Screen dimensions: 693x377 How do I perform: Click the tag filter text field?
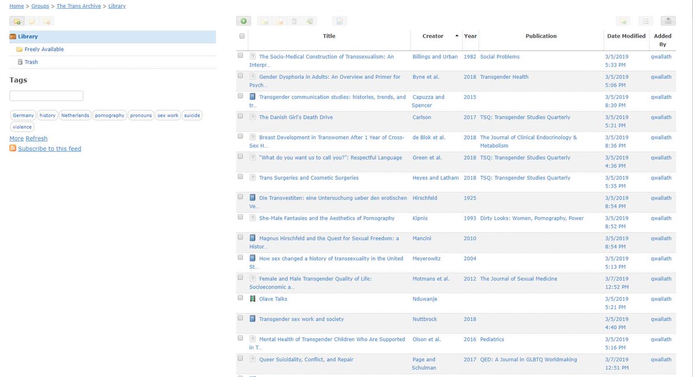(46, 96)
